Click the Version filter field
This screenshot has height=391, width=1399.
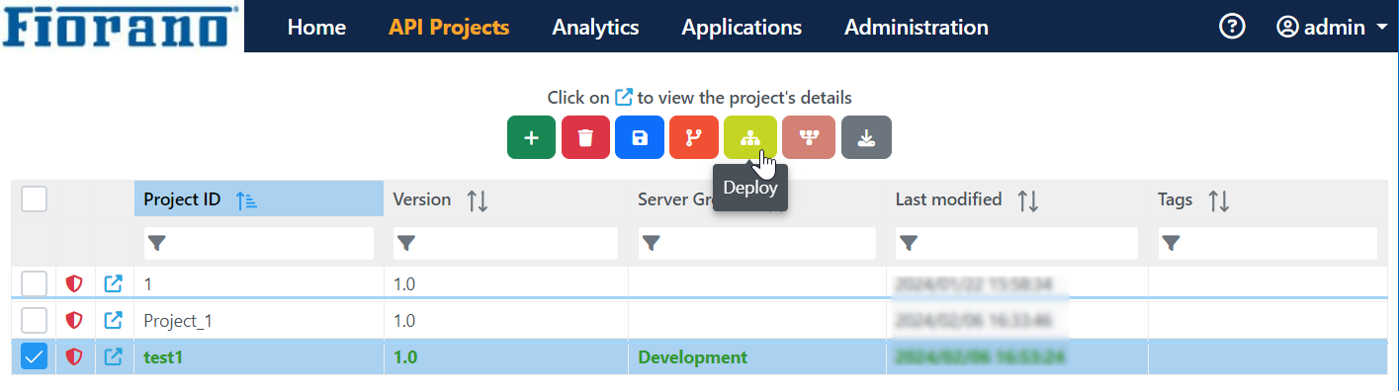pyautogui.click(x=505, y=243)
